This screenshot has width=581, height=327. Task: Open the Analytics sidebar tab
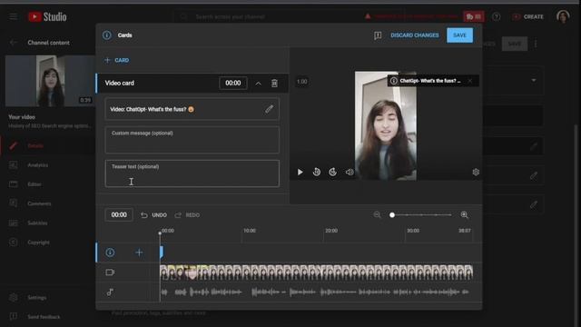point(37,165)
